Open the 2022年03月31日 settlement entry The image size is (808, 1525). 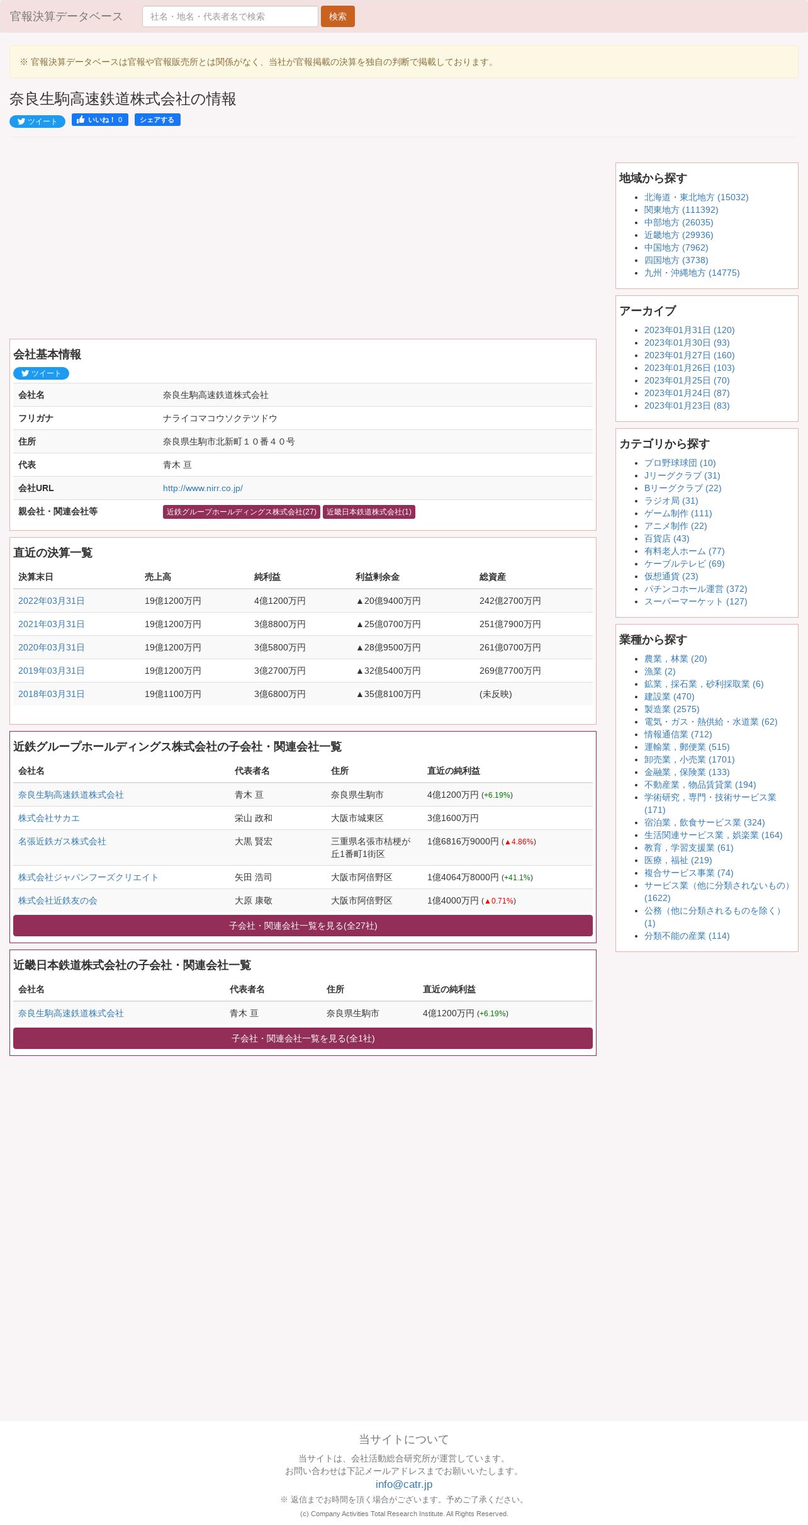52,601
